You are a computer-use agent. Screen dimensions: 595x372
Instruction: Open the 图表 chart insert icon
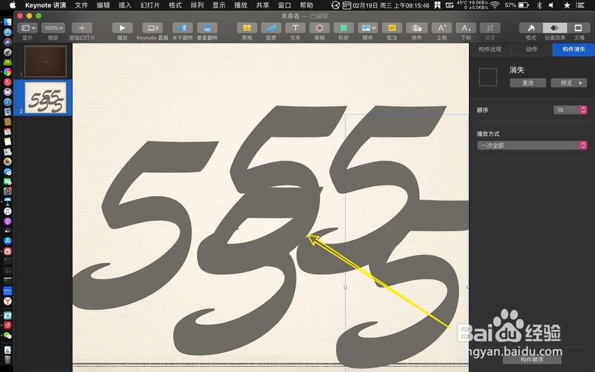271,28
